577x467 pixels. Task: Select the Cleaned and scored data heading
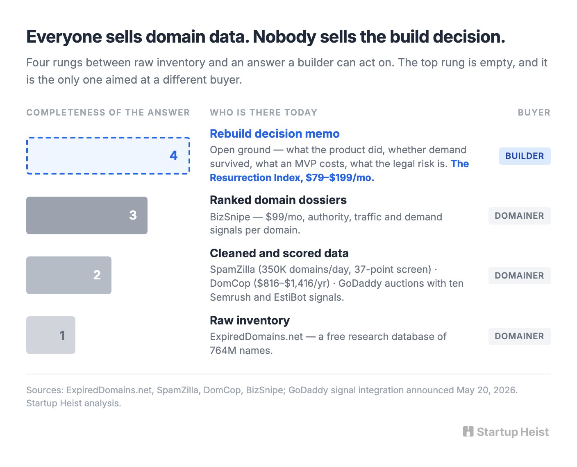coord(279,253)
